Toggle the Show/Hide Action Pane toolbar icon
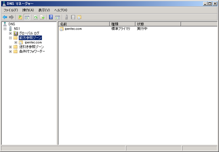The image size is (219, 152). (58, 17)
